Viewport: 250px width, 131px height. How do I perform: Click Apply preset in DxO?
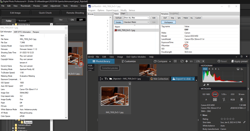(x=239, y=61)
